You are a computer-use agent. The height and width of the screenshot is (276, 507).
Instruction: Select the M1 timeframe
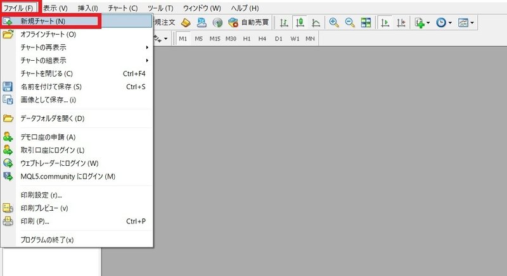point(183,39)
